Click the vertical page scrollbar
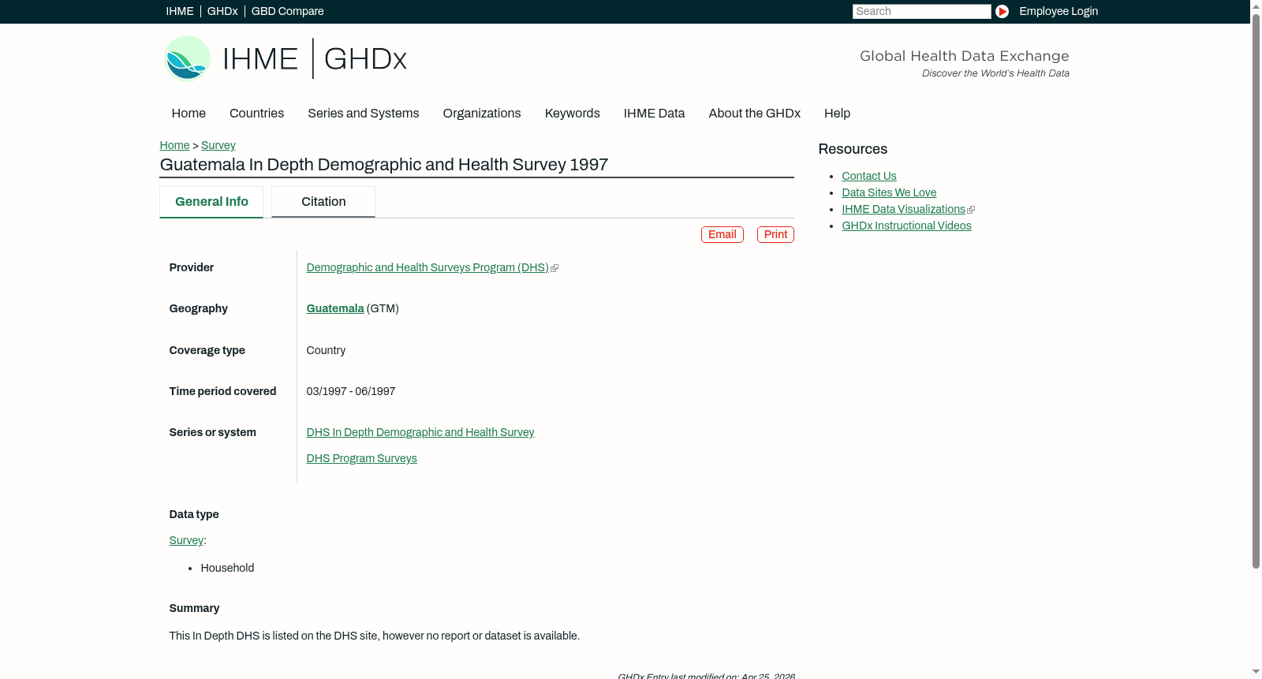The height and width of the screenshot is (679, 1262). click(x=1256, y=292)
